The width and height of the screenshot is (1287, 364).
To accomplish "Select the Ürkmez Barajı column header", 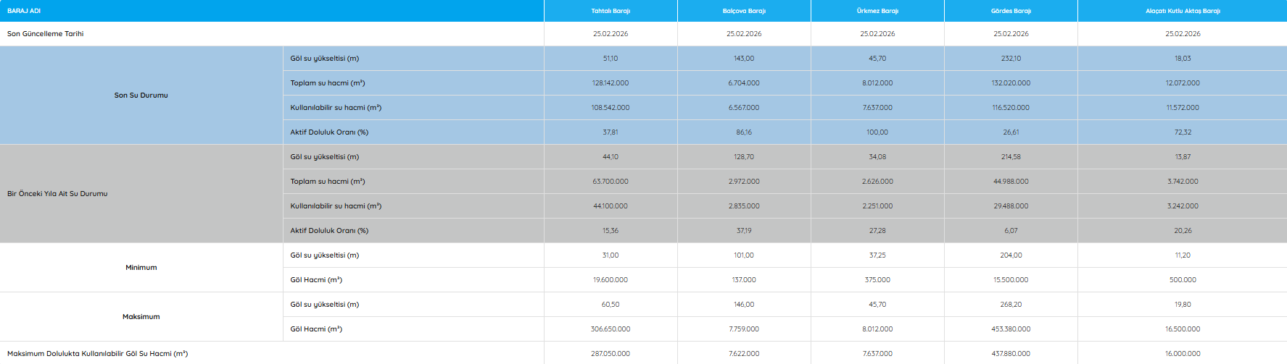I will pos(877,11).
